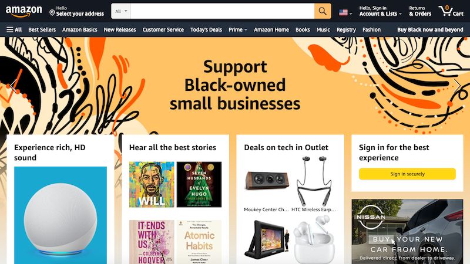470x264 pixels.
Task: Click the Amazon logo
Action: [x=23, y=11]
